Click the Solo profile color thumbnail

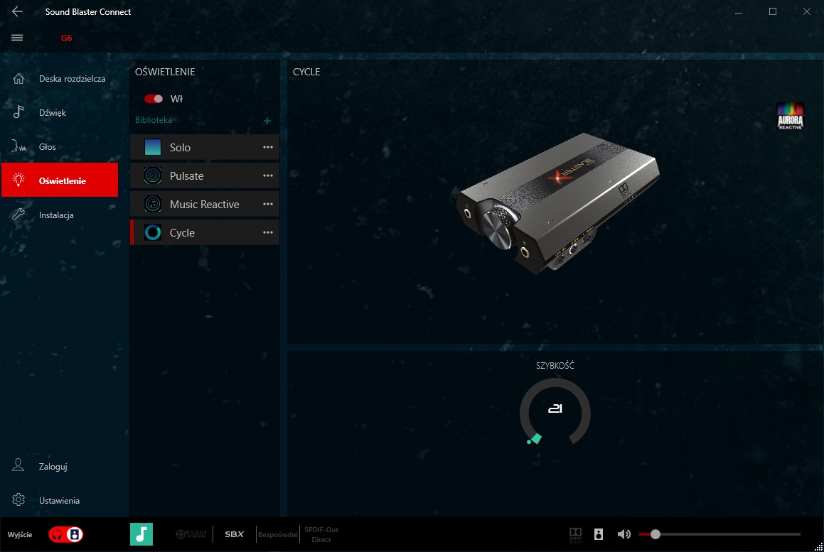click(153, 147)
